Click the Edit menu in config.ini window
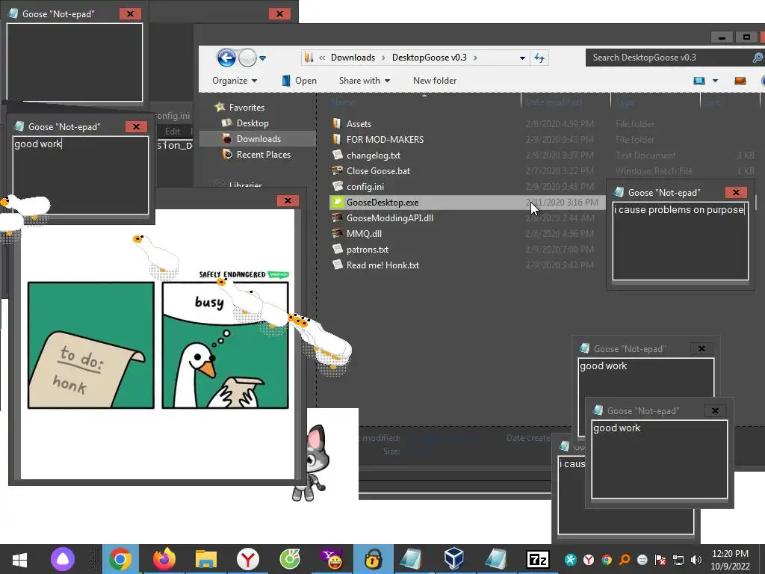Screen dimensions: 765x574 pyautogui.click(x=173, y=132)
